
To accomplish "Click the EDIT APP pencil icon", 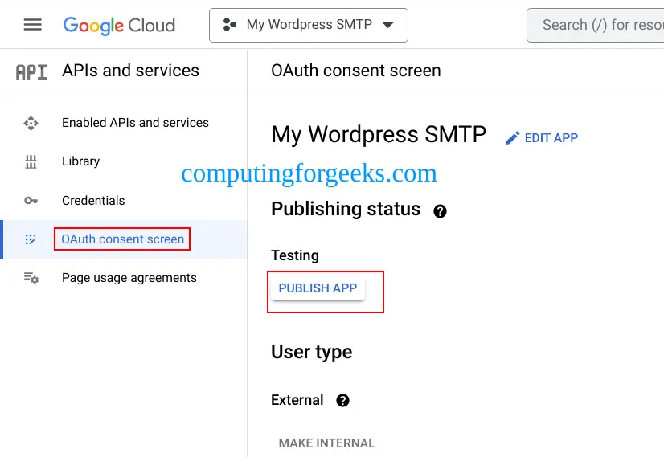I will pyautogui.click(x=512, y=138).
